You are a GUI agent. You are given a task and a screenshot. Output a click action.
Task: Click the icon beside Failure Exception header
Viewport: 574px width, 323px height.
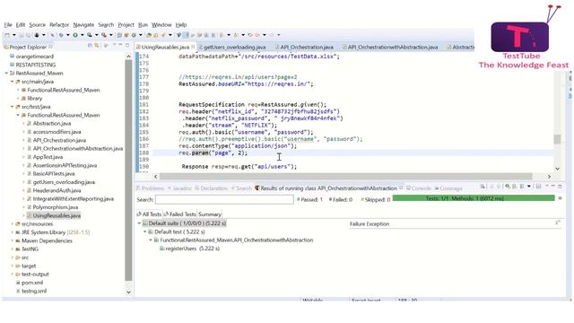(558, 223)
